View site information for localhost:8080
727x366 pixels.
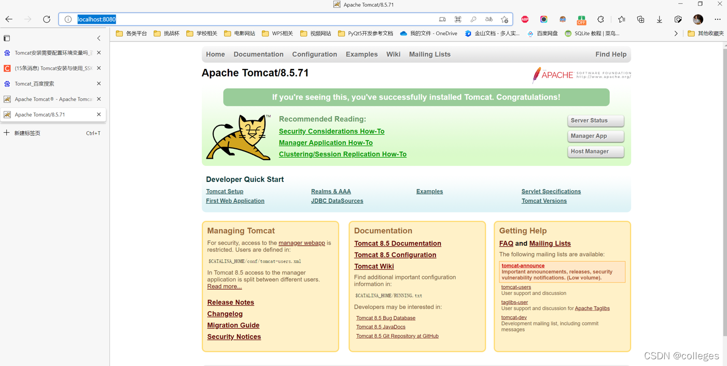click(68, 19)
